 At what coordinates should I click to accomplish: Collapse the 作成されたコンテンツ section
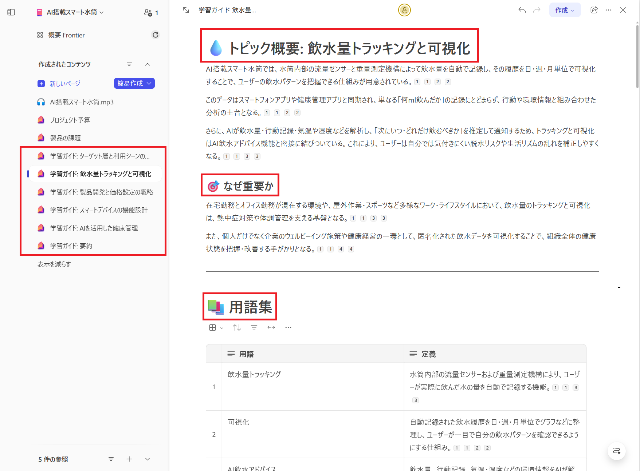click(148, 64)
